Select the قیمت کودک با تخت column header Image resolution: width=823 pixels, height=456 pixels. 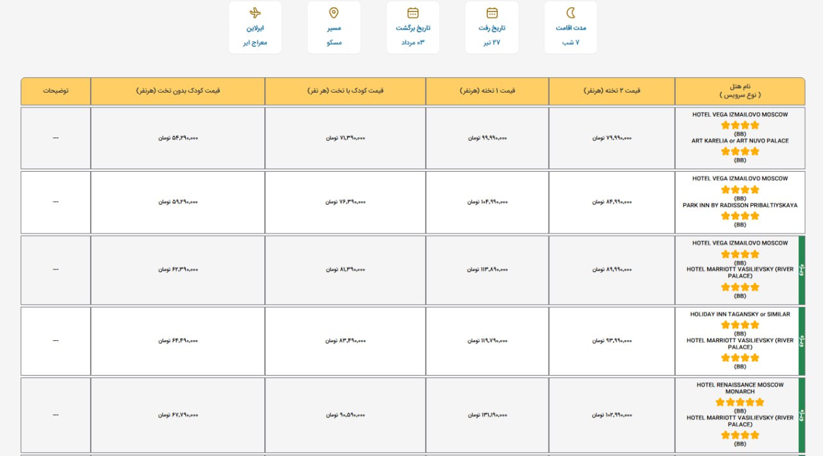pos(345,91)
